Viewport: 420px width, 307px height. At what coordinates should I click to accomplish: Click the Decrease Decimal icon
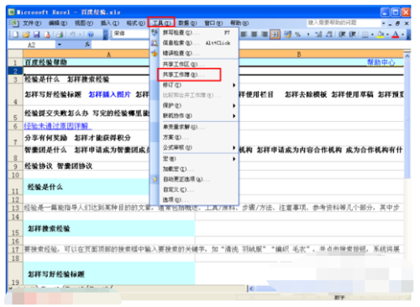pos(329,34)
